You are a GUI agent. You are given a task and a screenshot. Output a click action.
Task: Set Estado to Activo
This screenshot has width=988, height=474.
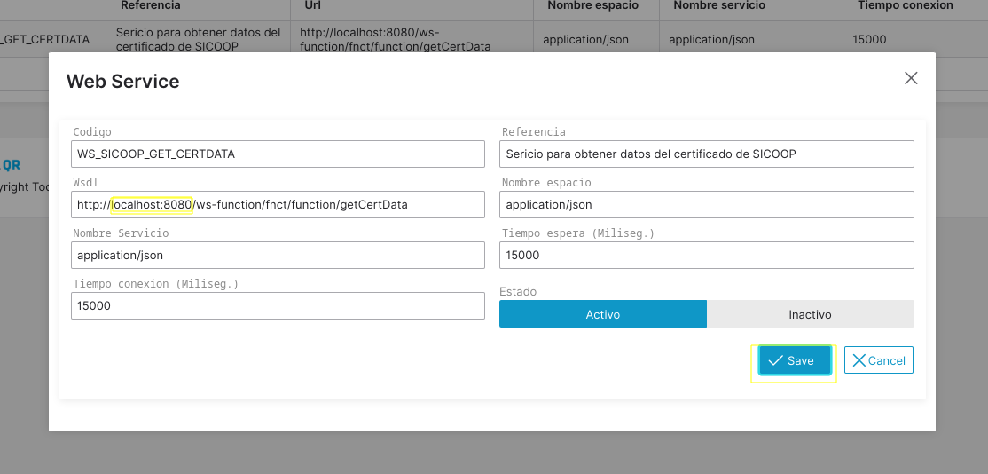602,314
